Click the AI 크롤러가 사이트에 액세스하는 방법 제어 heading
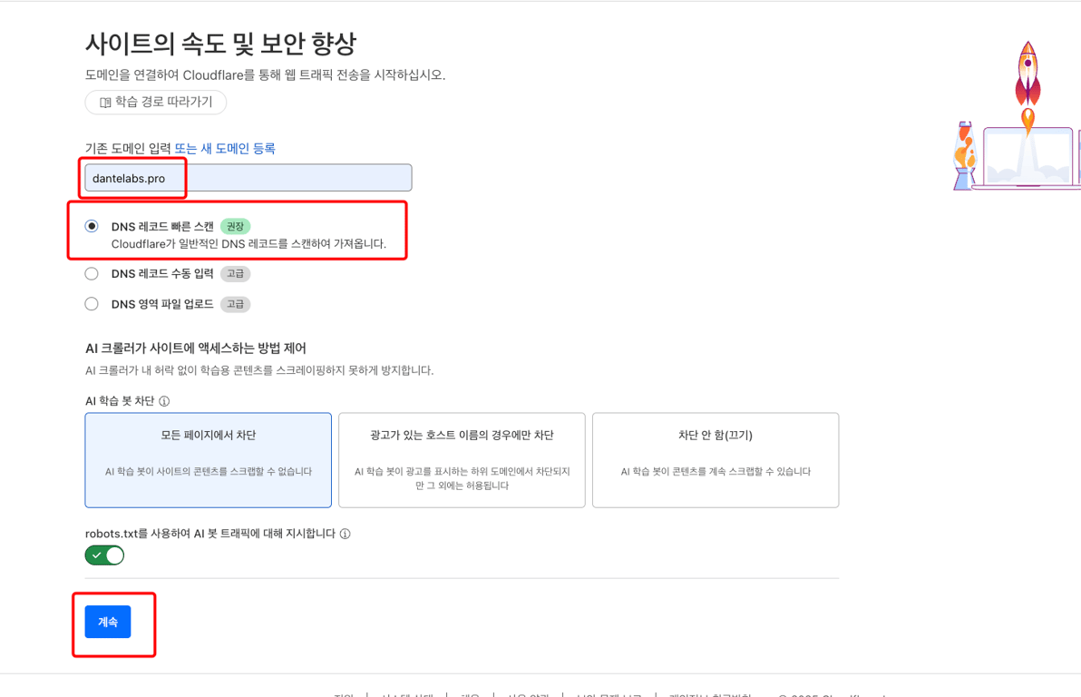Screen dimensions: 1081x697 196,348
